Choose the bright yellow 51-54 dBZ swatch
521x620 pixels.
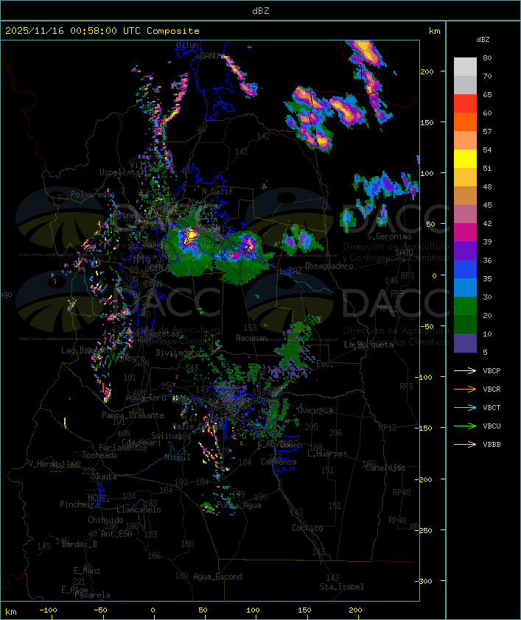tap(465, 158)
